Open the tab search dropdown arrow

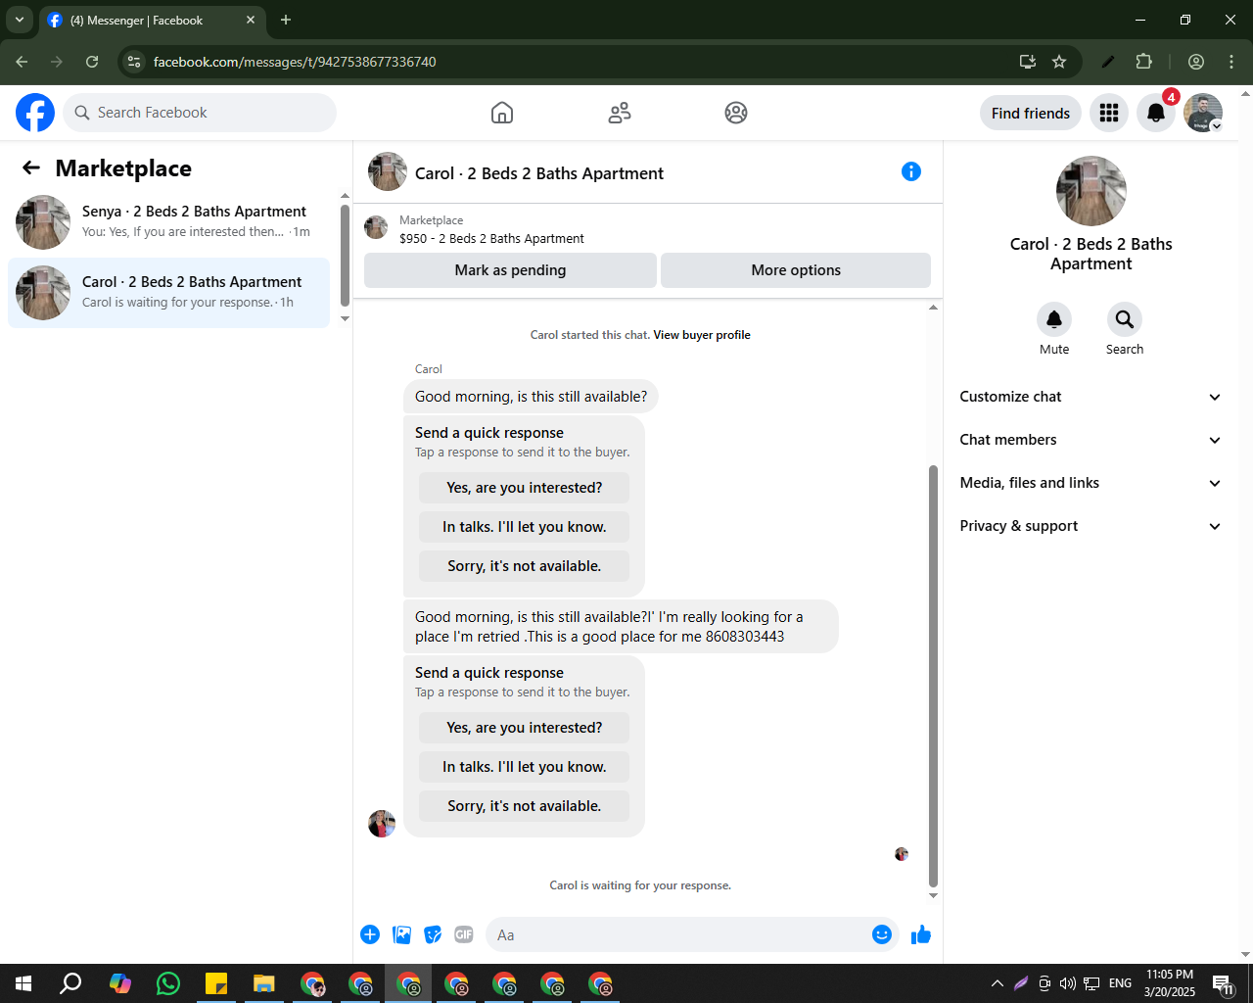[19, 20]
